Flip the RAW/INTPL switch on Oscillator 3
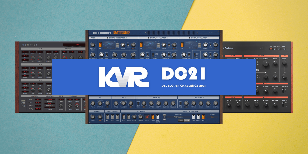 (x=210, y=45)
